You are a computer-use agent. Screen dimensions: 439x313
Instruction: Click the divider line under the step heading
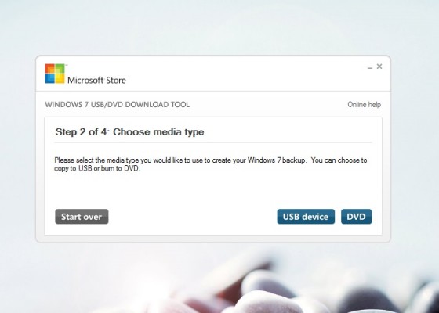tap(213, 142)
